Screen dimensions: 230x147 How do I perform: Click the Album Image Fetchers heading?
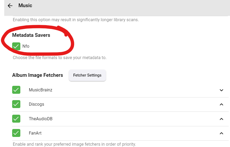(x=37, y=75)
